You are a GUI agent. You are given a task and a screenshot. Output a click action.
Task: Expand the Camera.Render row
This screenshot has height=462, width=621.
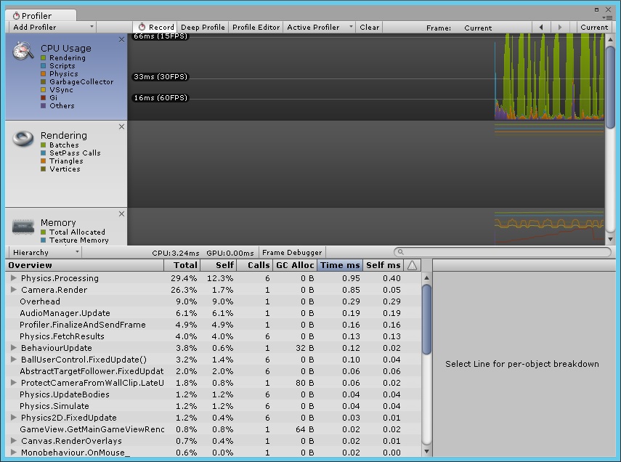[14, 290]
